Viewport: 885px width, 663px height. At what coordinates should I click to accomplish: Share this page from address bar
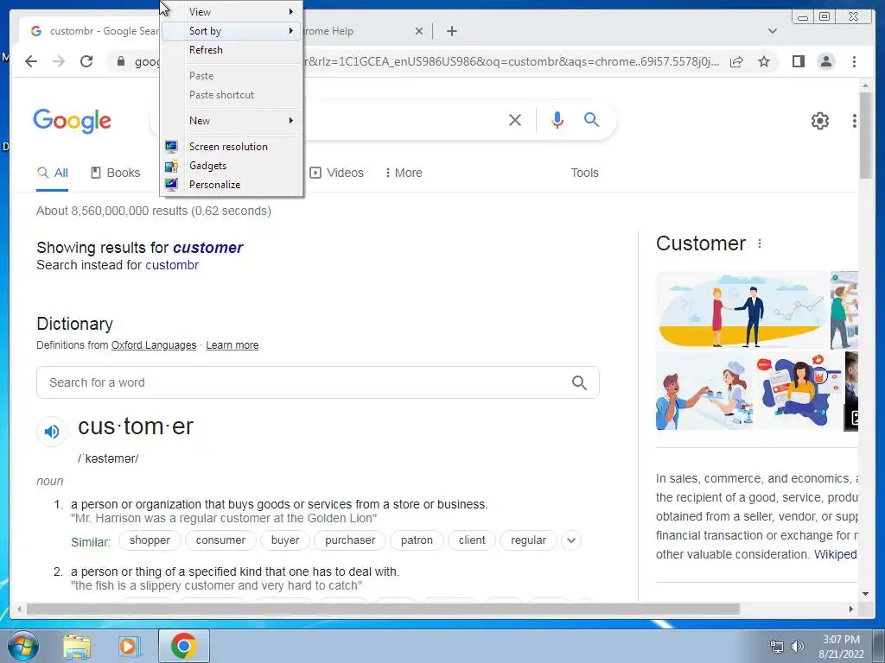point(736,61)
